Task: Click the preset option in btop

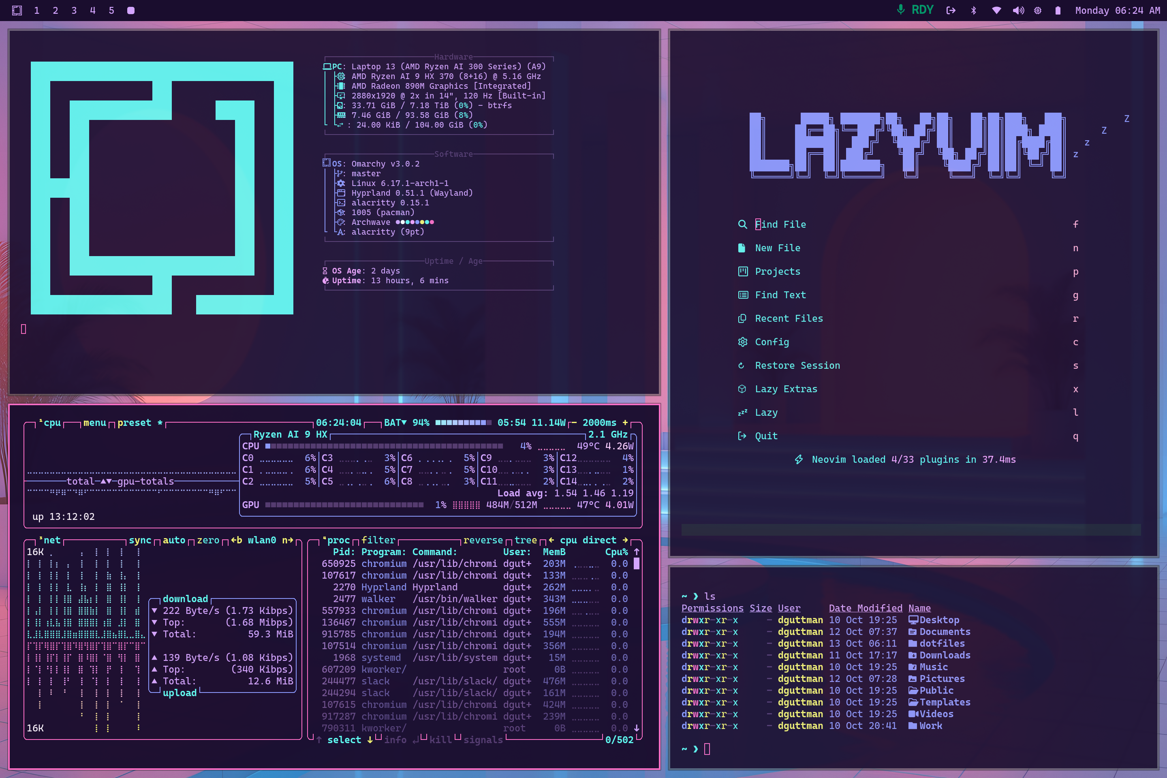Action: (x=141, y=423)
